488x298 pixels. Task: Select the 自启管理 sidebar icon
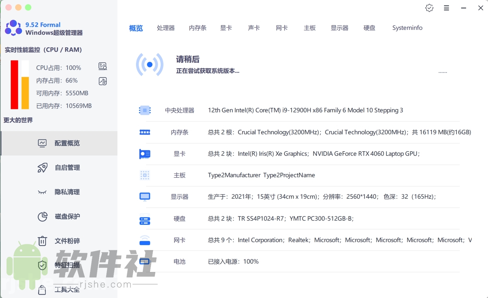tap(42, 168)
